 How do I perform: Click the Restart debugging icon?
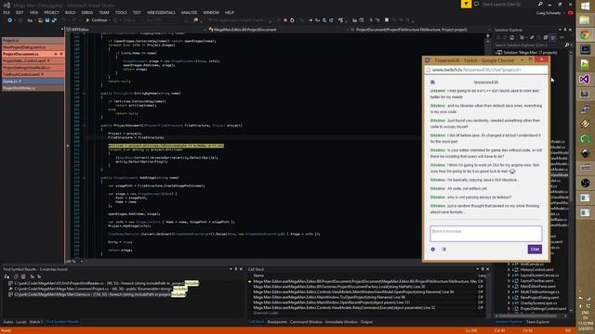click(292, 20)
